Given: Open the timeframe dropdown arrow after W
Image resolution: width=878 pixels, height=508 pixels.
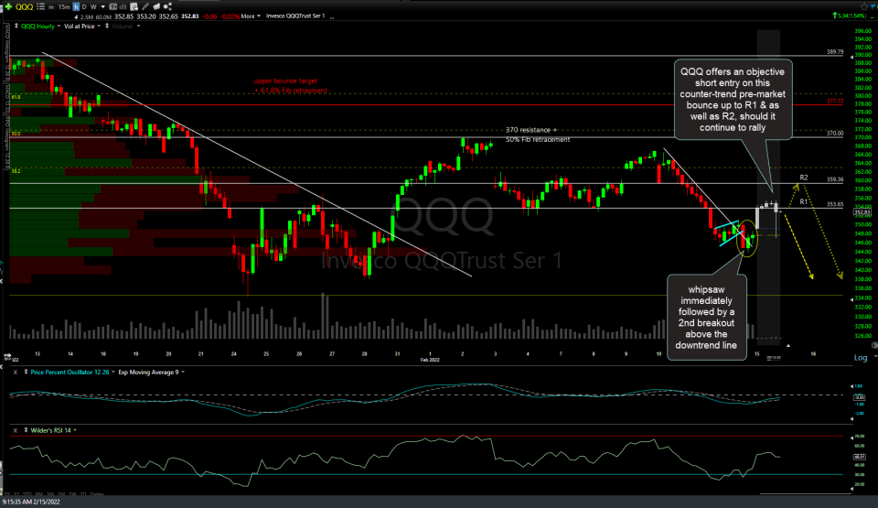Looking at the screenshot, I should (x=103, y=6).
